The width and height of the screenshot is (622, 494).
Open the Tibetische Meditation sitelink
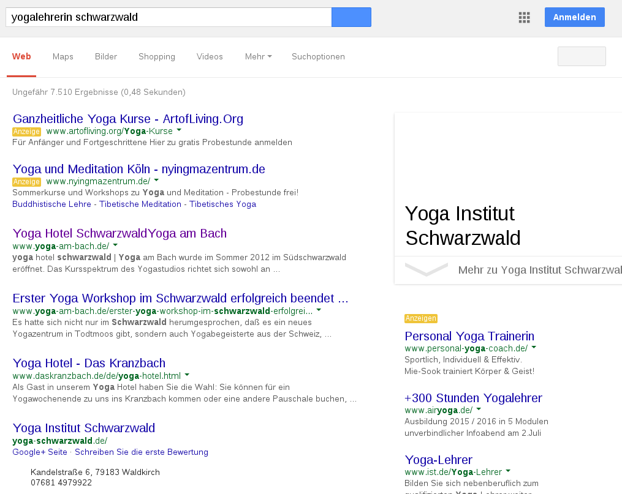pyautogui.click(x=140, y=204)
